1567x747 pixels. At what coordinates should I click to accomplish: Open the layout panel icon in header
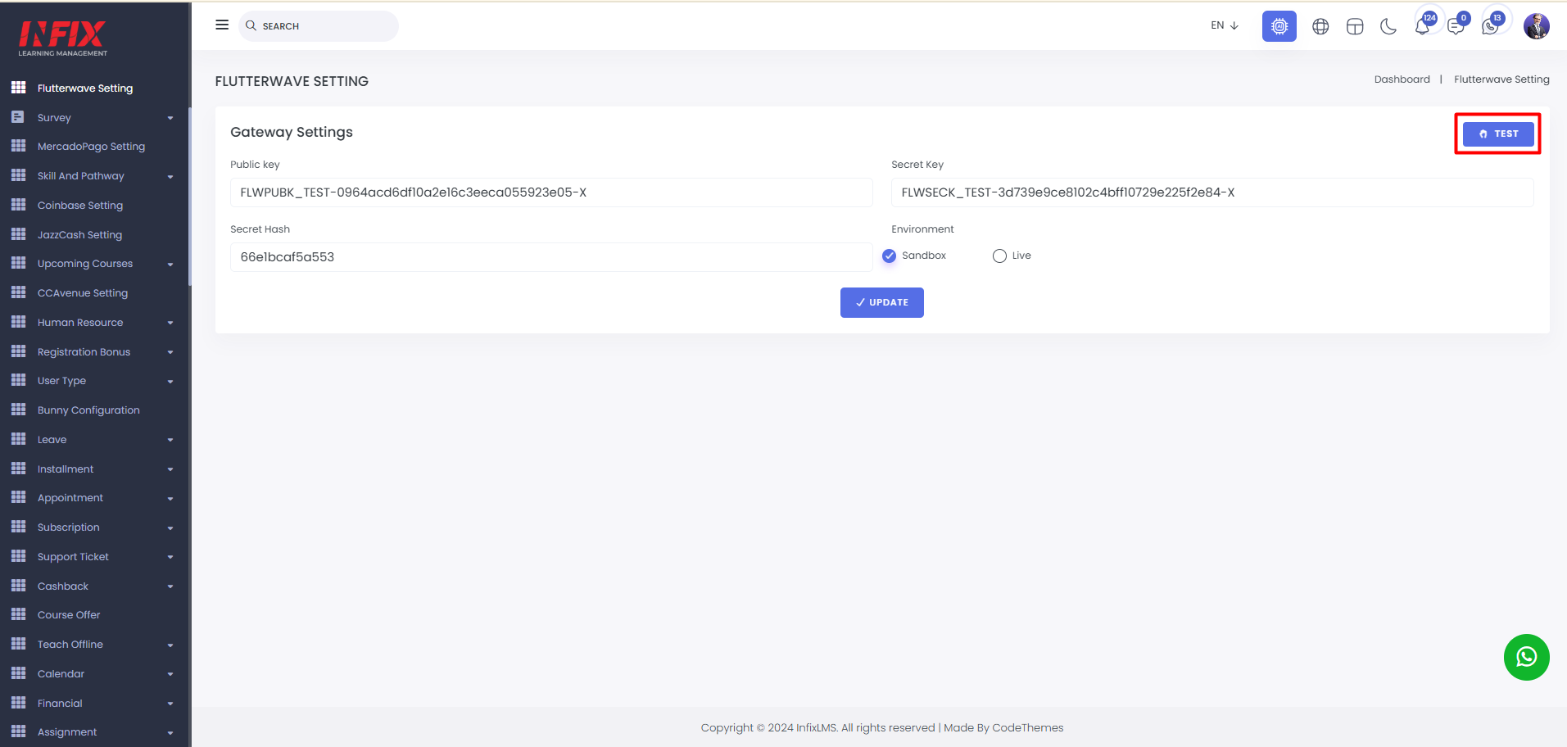pyautogui.click(x=1355, y=26)
